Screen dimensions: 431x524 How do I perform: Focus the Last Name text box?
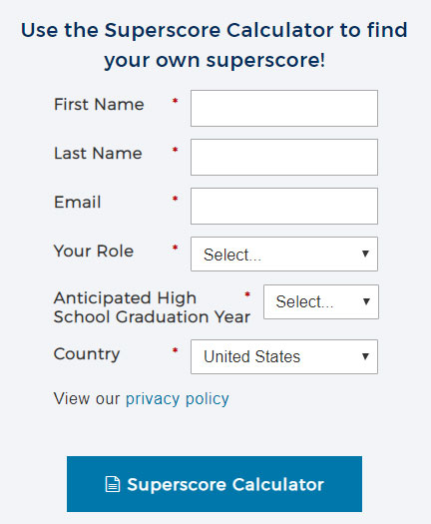(284, 157)
